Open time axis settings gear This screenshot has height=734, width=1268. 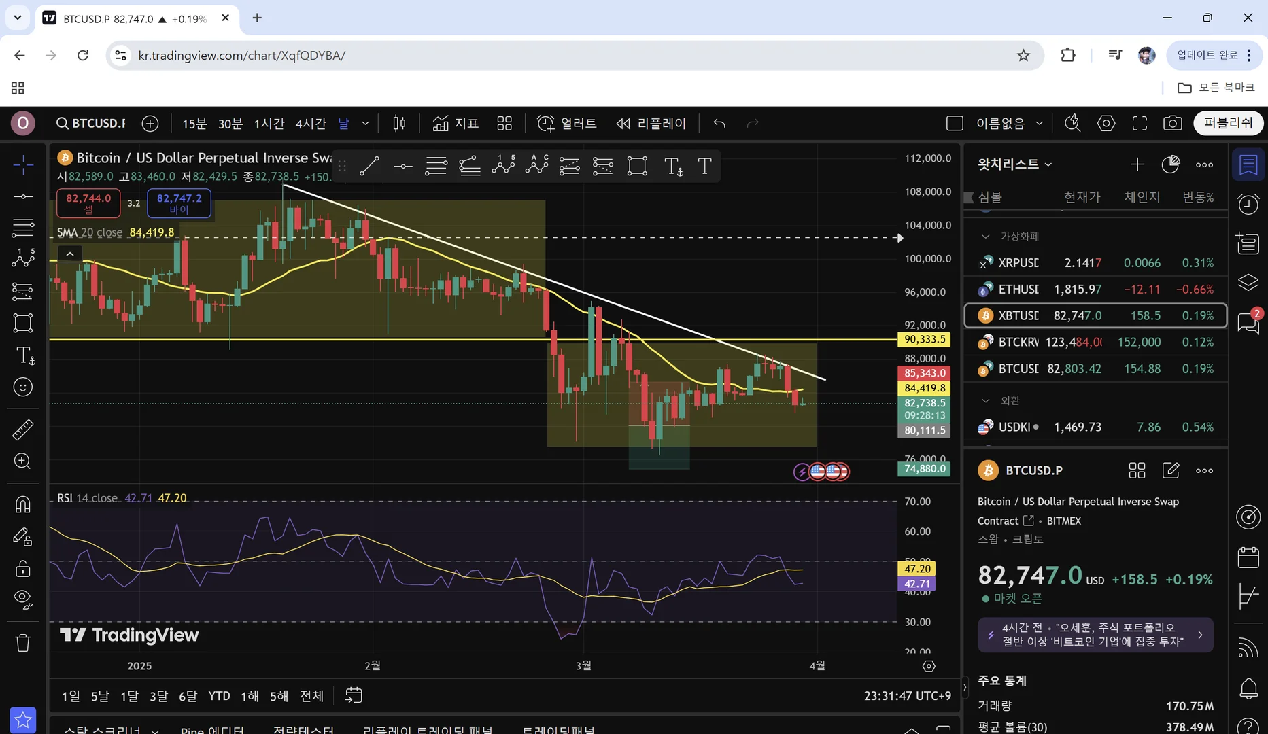pos(929,666)
